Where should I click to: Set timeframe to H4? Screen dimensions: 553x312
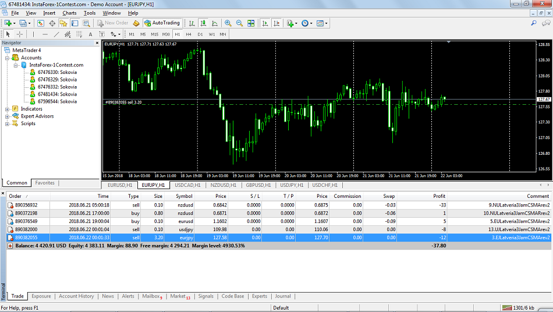(189, 34)
